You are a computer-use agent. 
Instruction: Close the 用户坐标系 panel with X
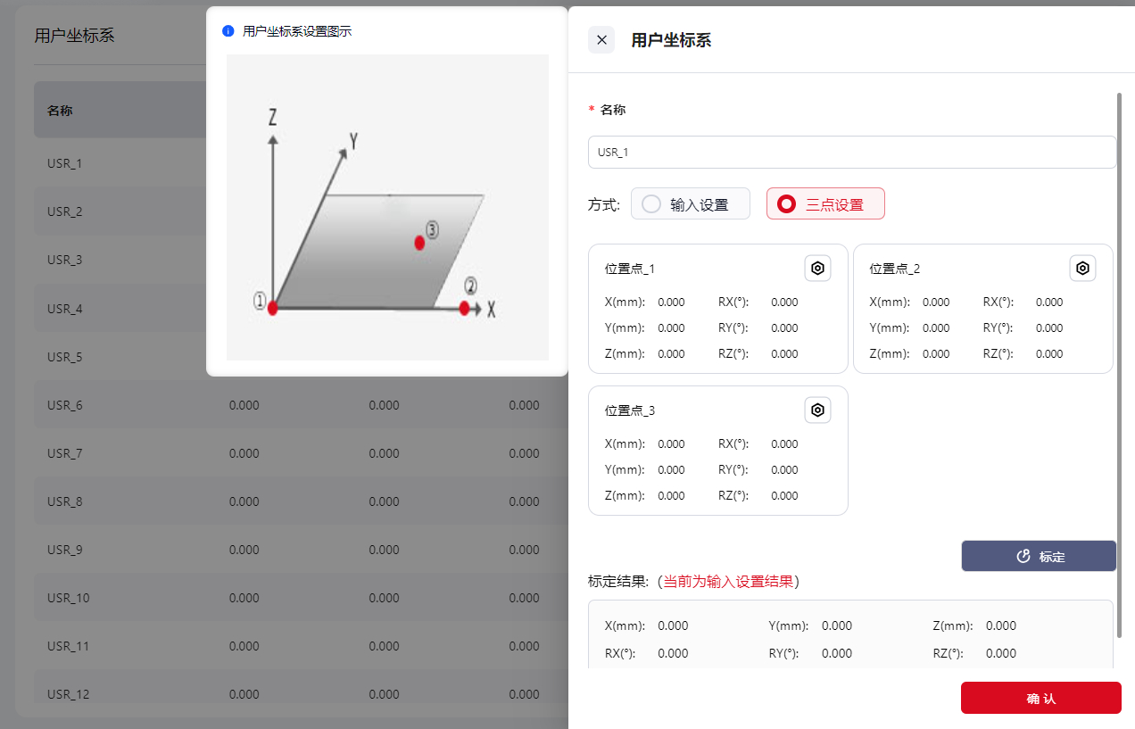601,40
